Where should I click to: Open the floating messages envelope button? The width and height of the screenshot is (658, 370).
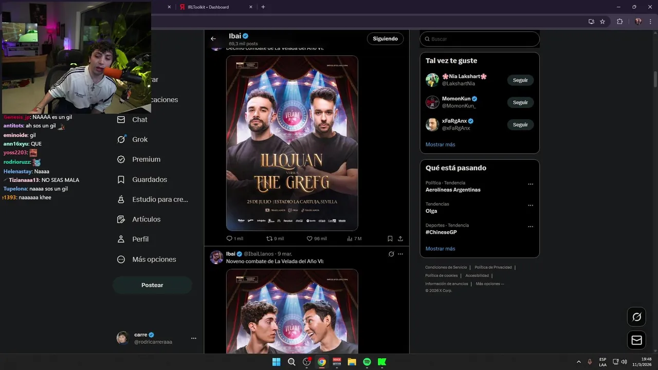pos(636,340)
